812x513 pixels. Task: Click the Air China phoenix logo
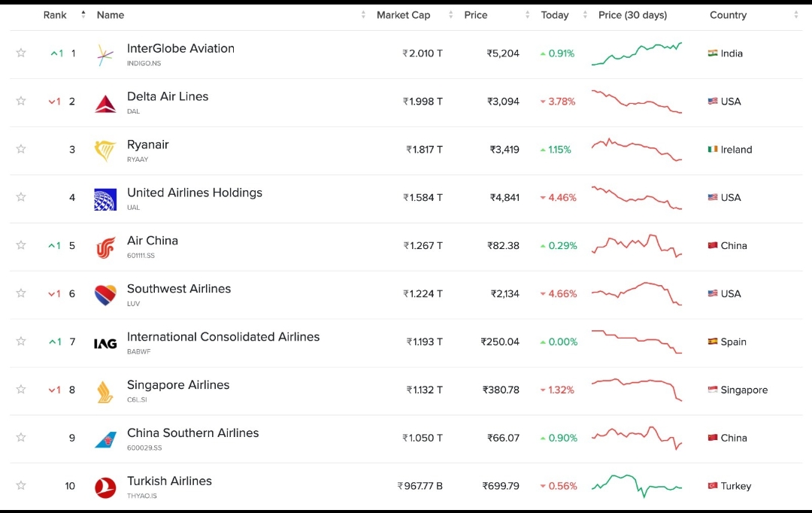pos(105,246)
